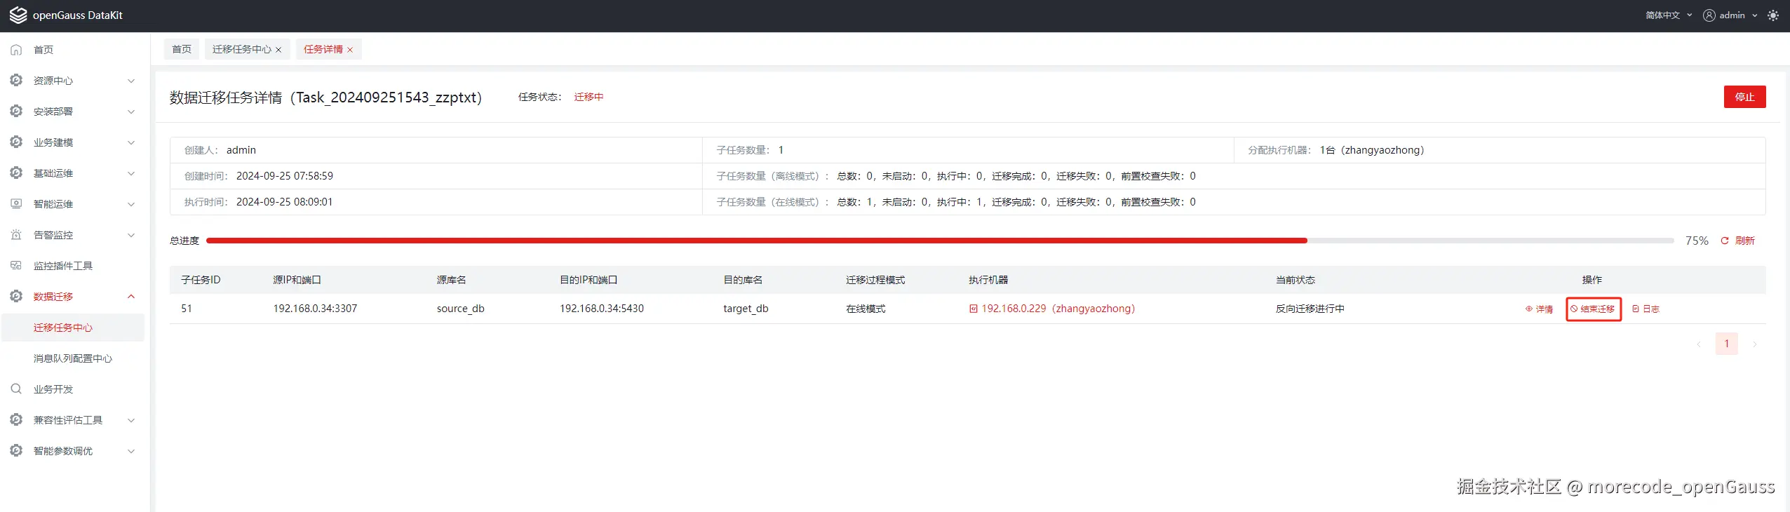The image size is (1790, 512).
Task: Click the 安装部署 gear icon
Action: point(16,112)
